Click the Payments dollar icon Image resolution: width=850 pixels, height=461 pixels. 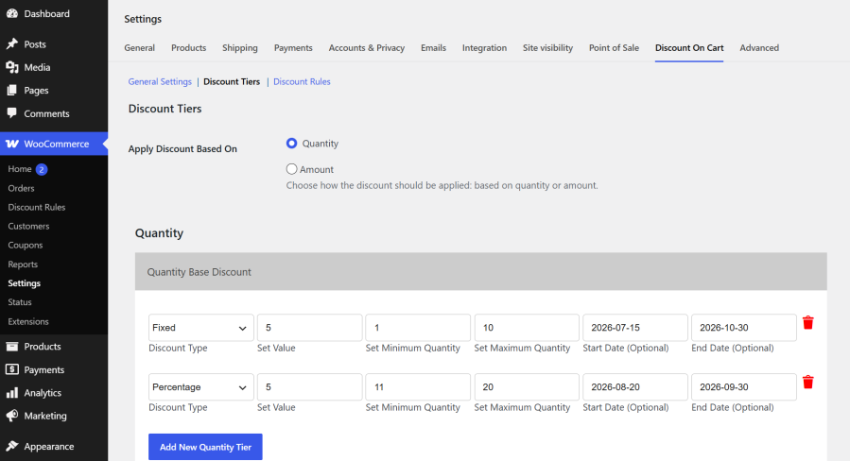12,369
